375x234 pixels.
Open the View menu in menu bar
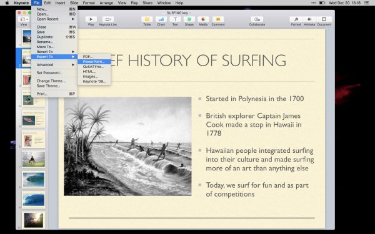122,3
